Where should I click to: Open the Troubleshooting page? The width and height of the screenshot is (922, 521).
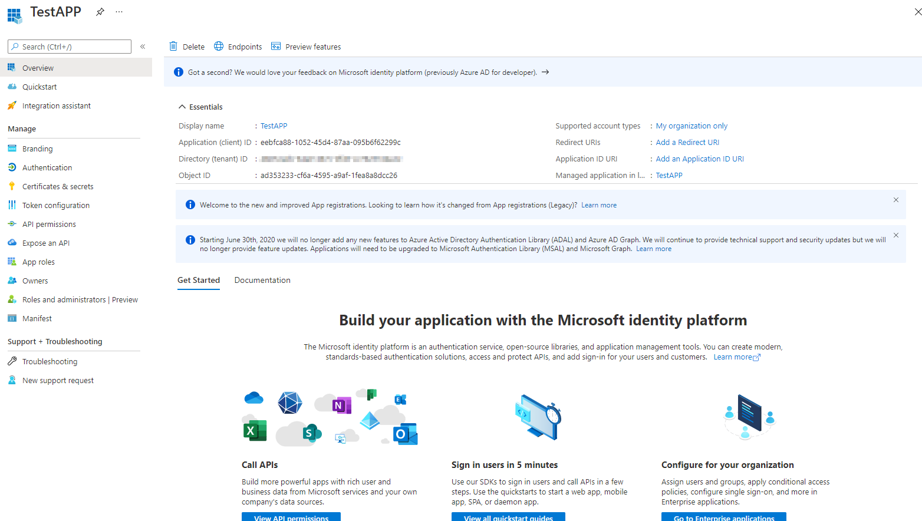tap(50, 361)
